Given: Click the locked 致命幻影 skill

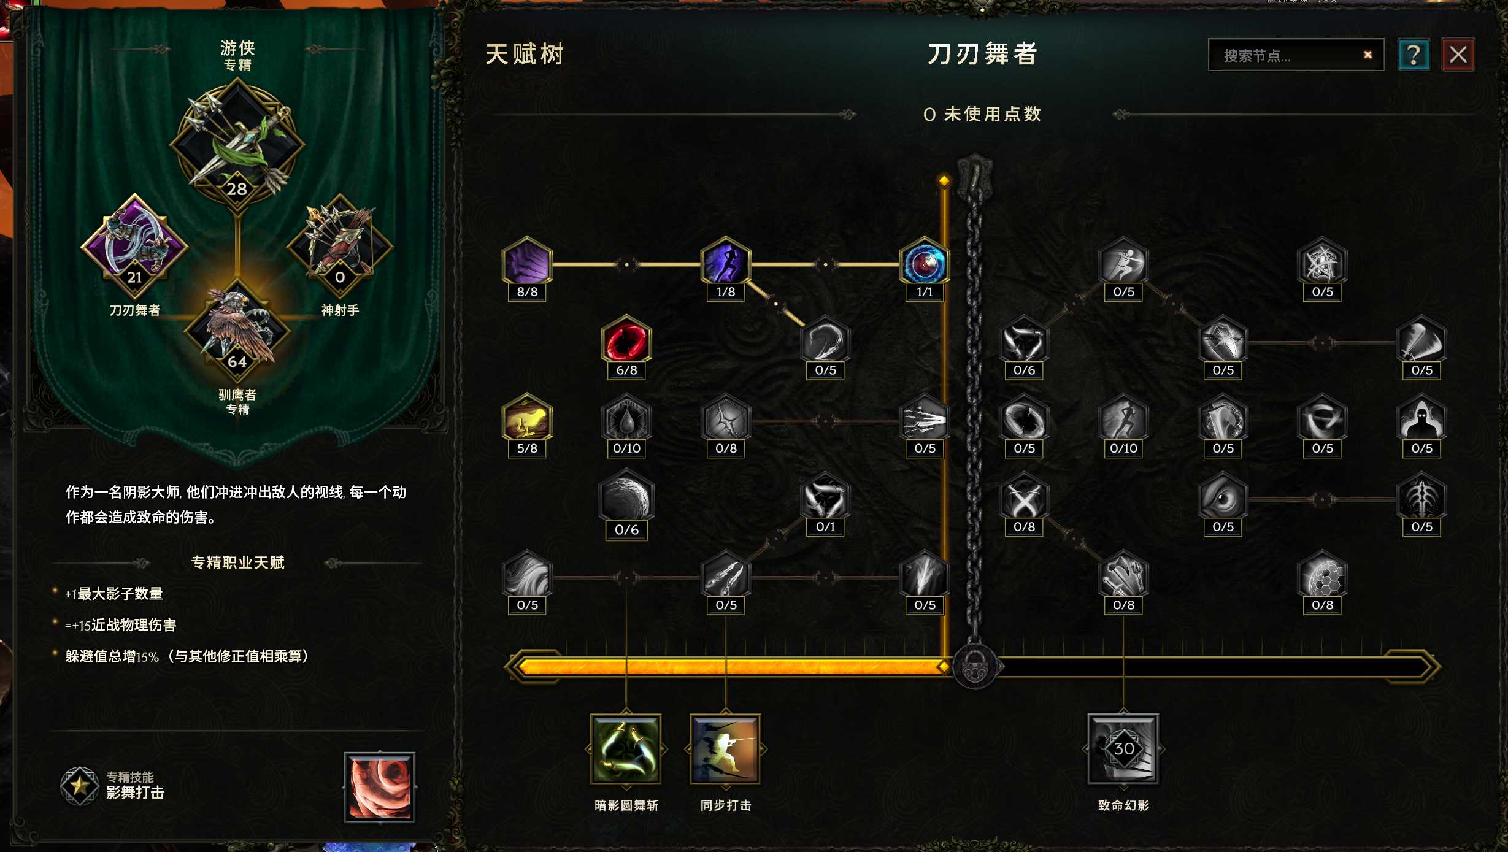Looking at the screenshot, I should click(x=1123, y=749).
